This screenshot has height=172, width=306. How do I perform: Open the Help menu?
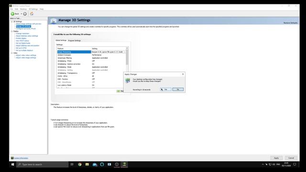tap(42, 9)
